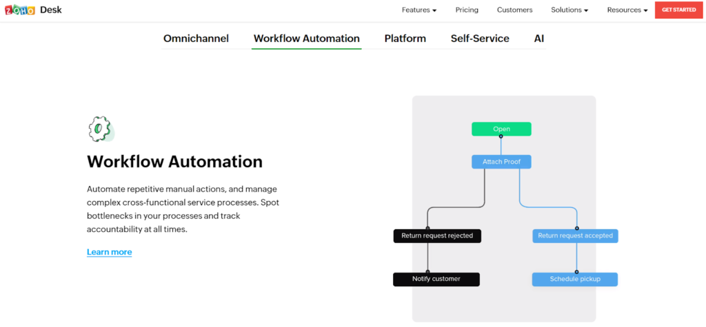The width and height of the screenshot is (706, 327).
Task: Open the Customers menu item
Action: pos(514,10)
